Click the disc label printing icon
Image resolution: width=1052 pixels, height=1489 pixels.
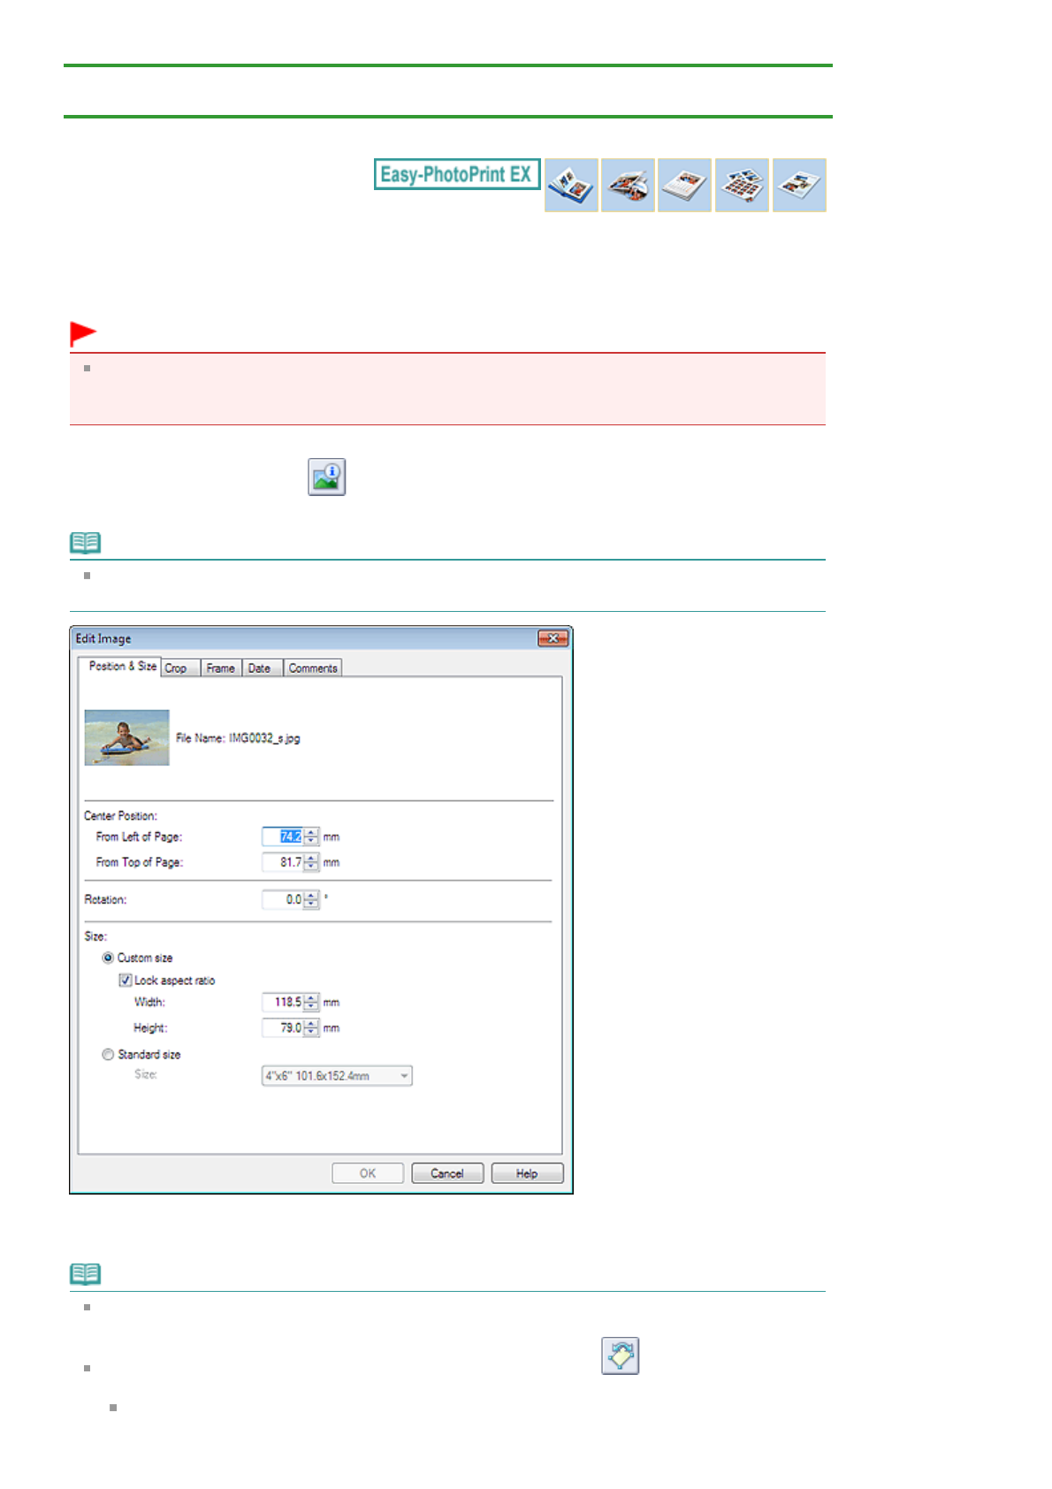[628, 185]
